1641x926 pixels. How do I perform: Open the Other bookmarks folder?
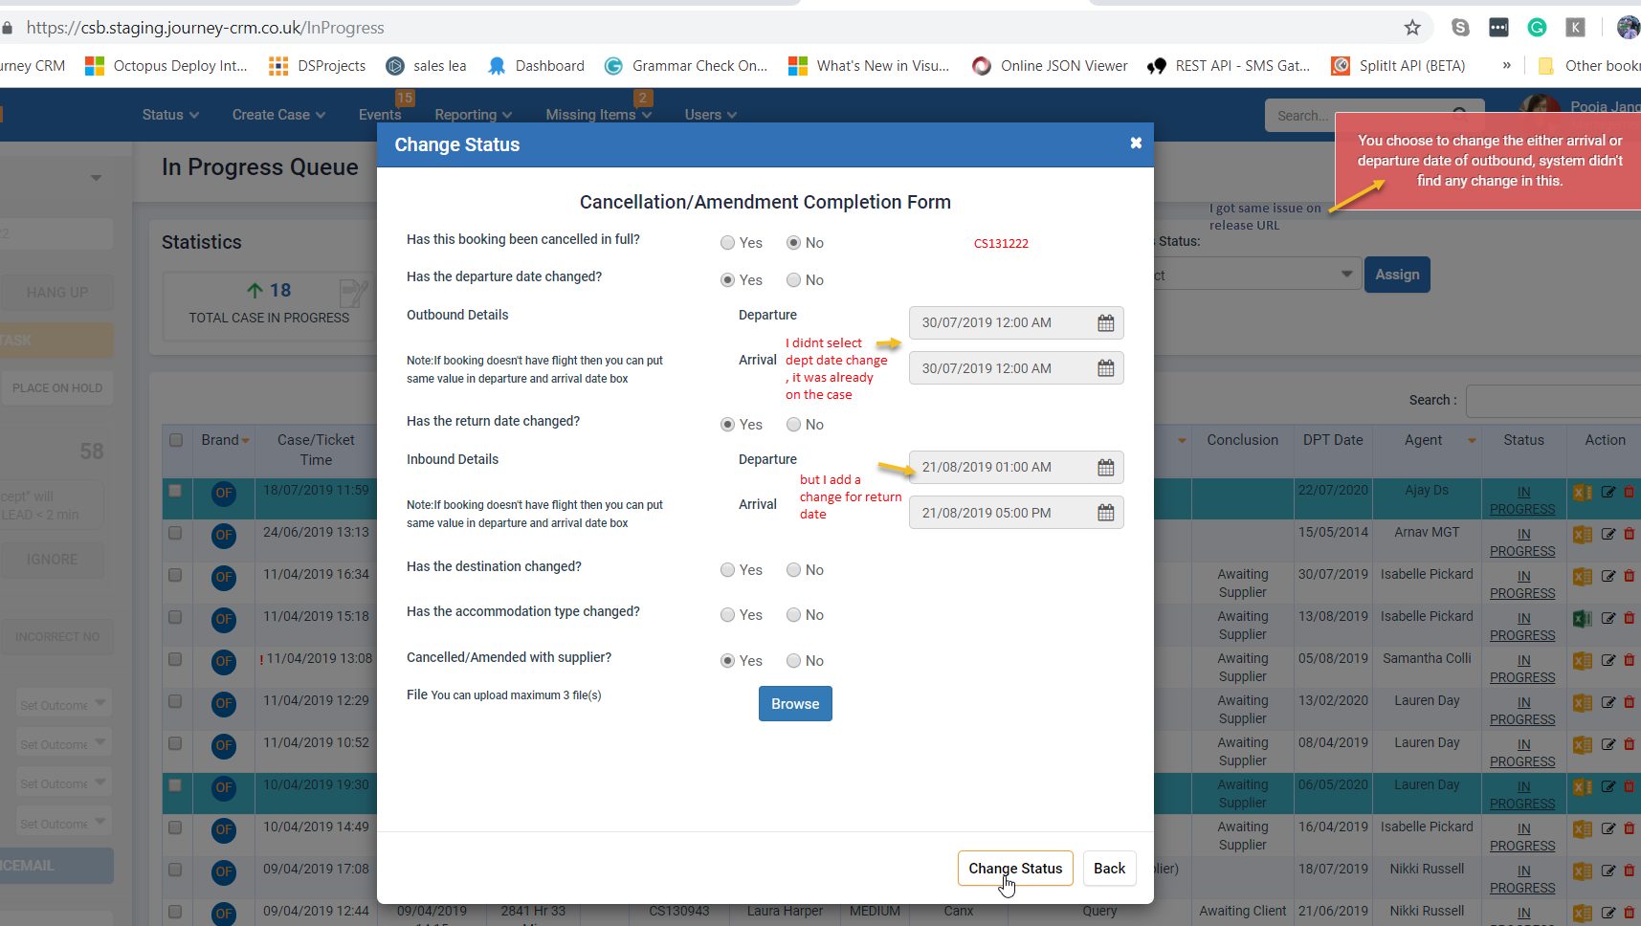[1588, 66]
